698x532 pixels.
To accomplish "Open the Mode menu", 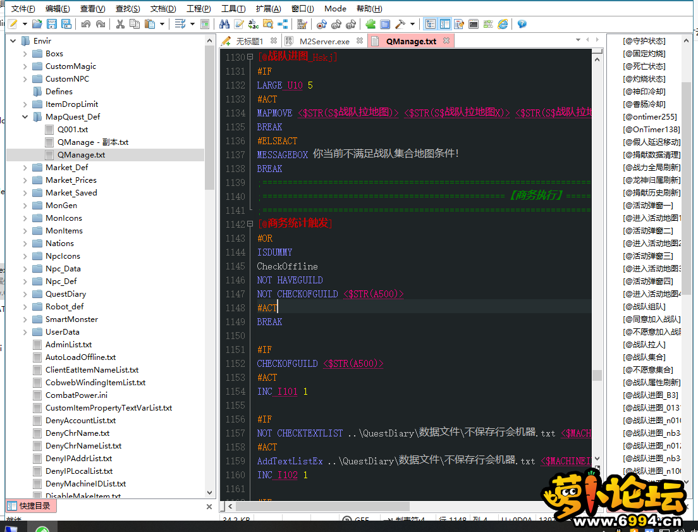I will (335, 8).
